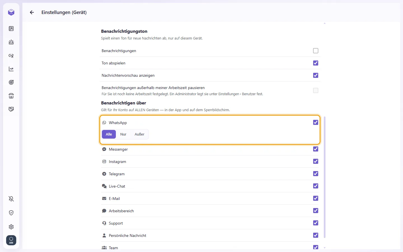The height and width of the screenshot is (252, 403).
Task: Click the Persönliche Nachricht row label
Action: pyautogui.click(x=128, y=236)
